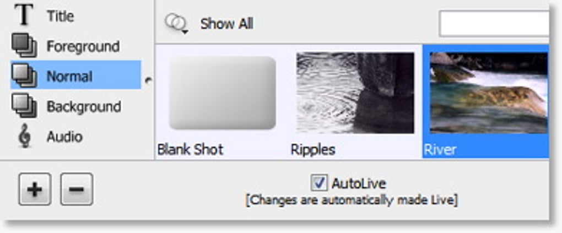Click the Background layer stack icon

(x=24, y=106)
